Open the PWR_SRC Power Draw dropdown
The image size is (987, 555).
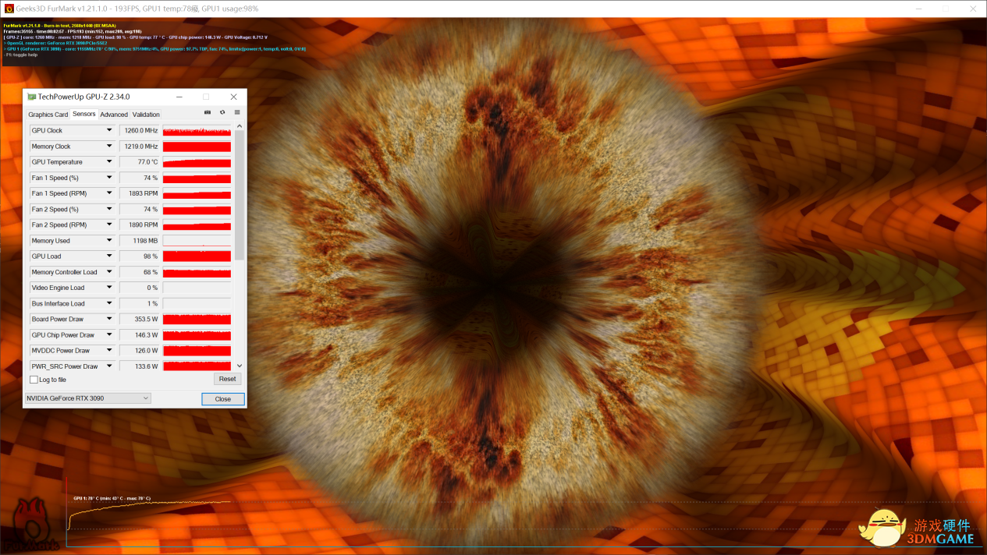[x=109, y=366]
